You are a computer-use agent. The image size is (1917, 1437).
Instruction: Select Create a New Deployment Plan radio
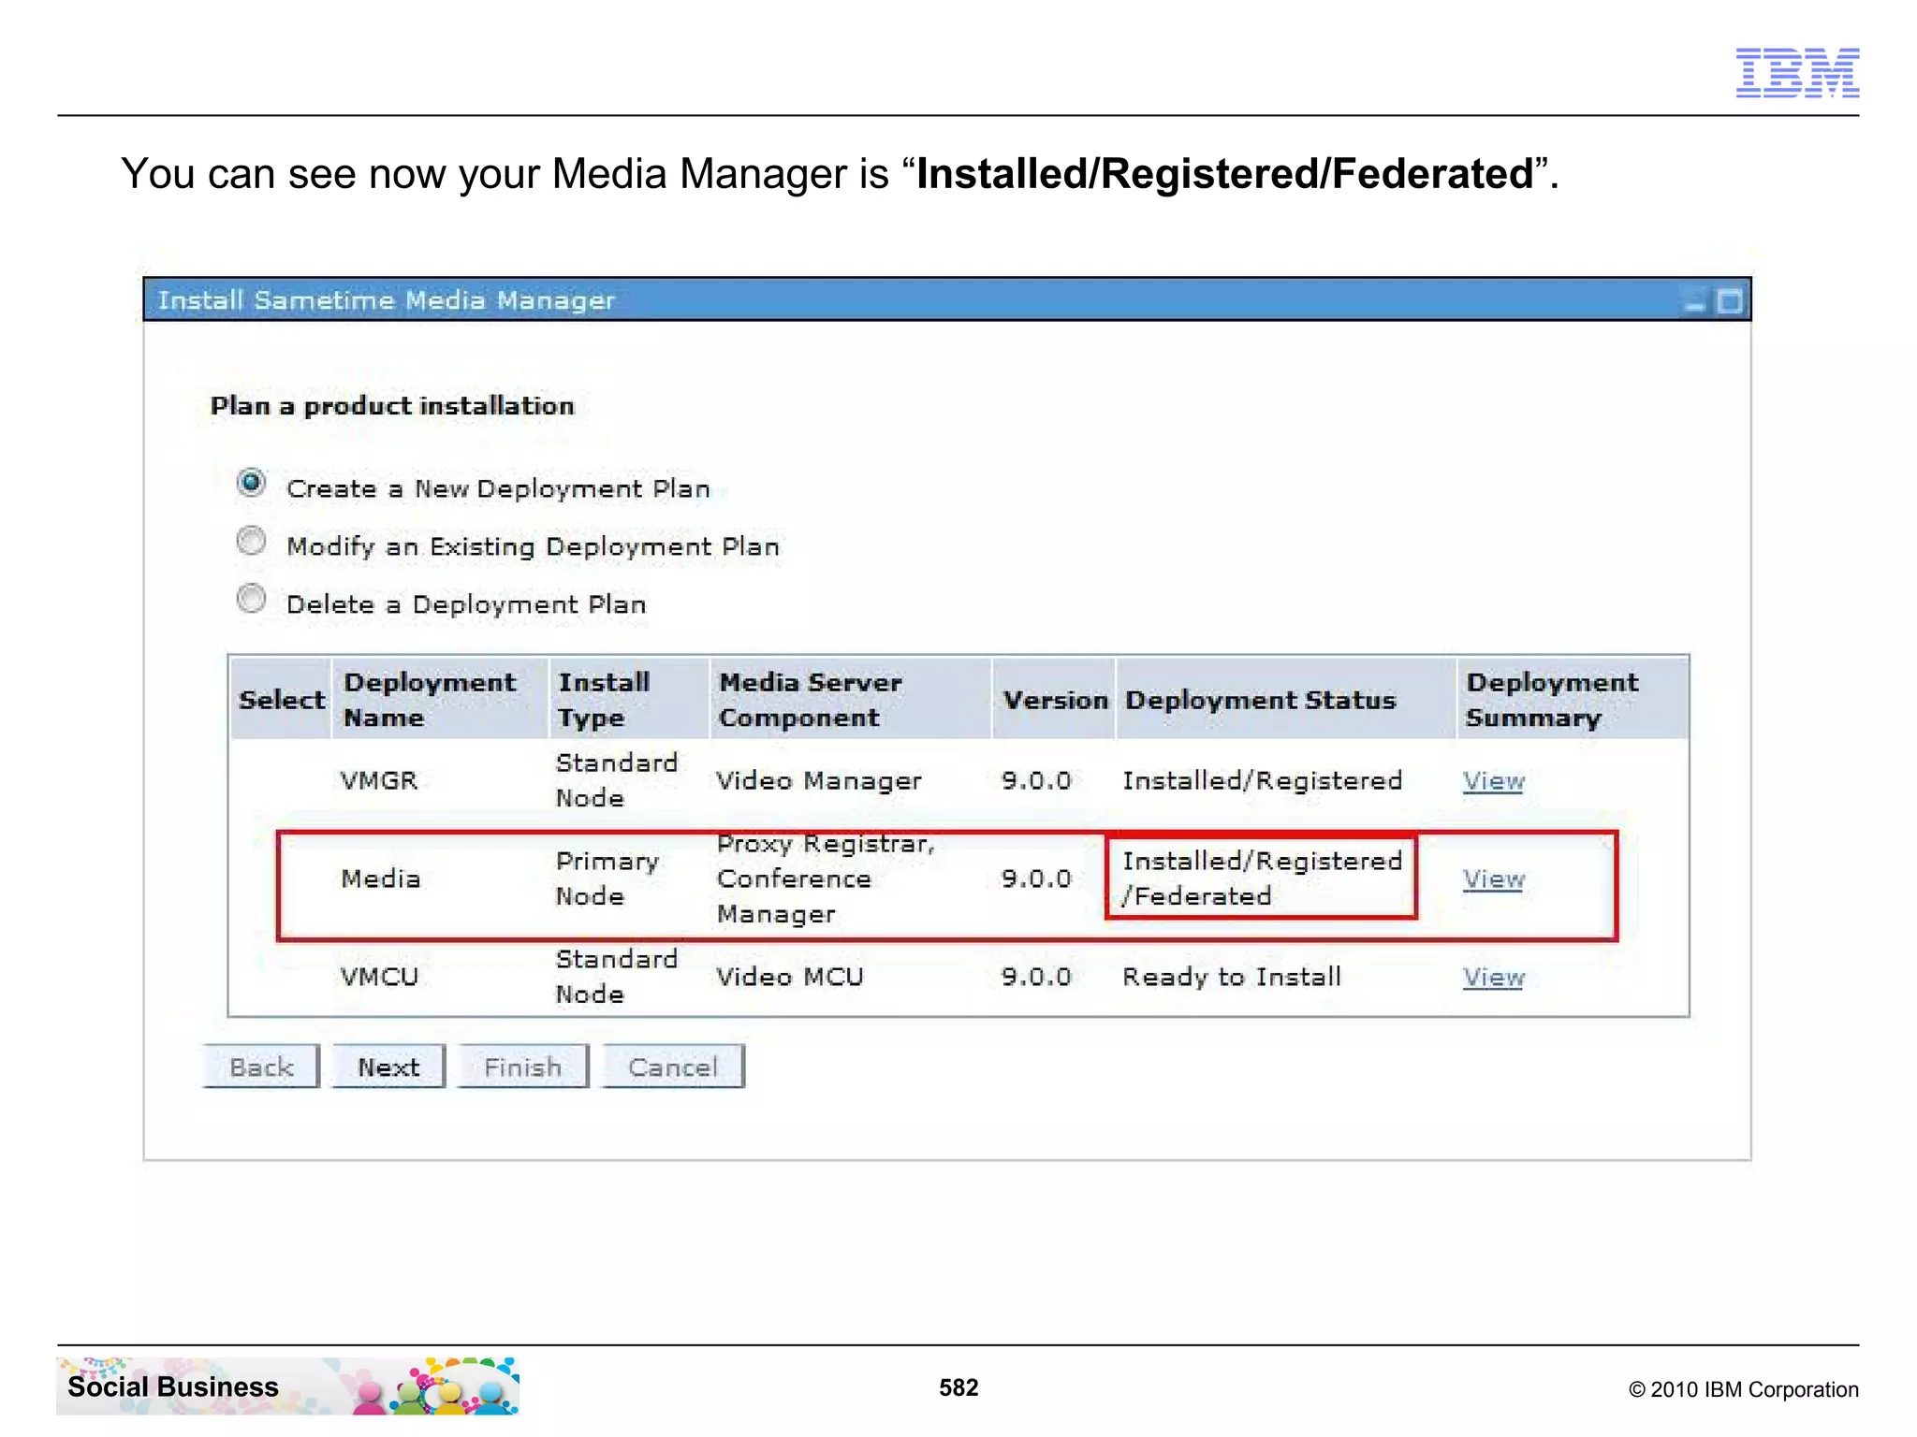click(x=251, y=484)
